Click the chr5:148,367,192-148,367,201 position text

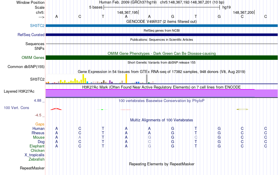192,2
